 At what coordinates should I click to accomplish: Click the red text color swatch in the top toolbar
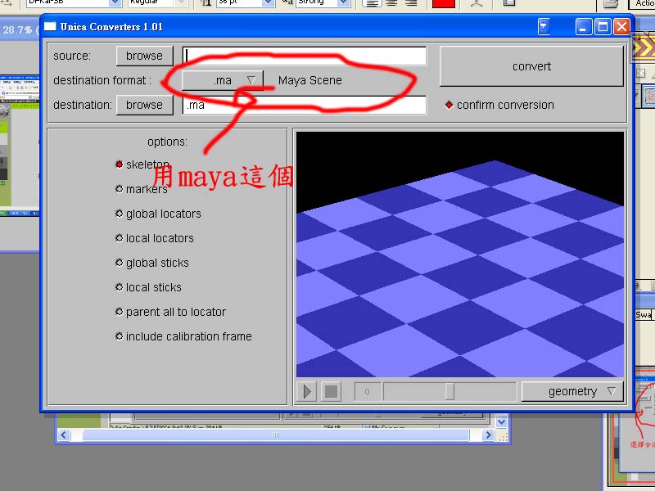point(443,3)
